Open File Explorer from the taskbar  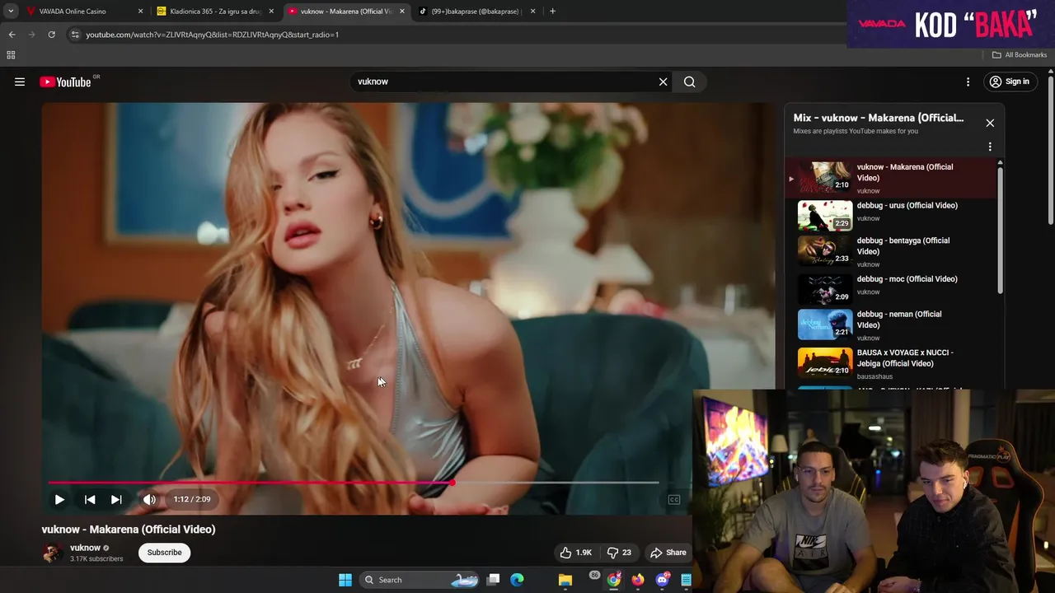[565, 580]
